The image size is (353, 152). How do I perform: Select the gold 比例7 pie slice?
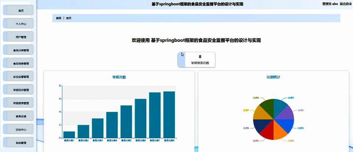(x=260, y=114)
